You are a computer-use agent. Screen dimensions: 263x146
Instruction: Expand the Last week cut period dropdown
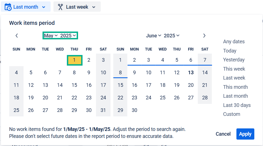pos(77,7)
